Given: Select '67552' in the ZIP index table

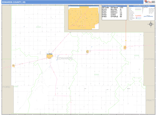Looking at the screenshot, I should pyautogui.click(x=104, y=15).
